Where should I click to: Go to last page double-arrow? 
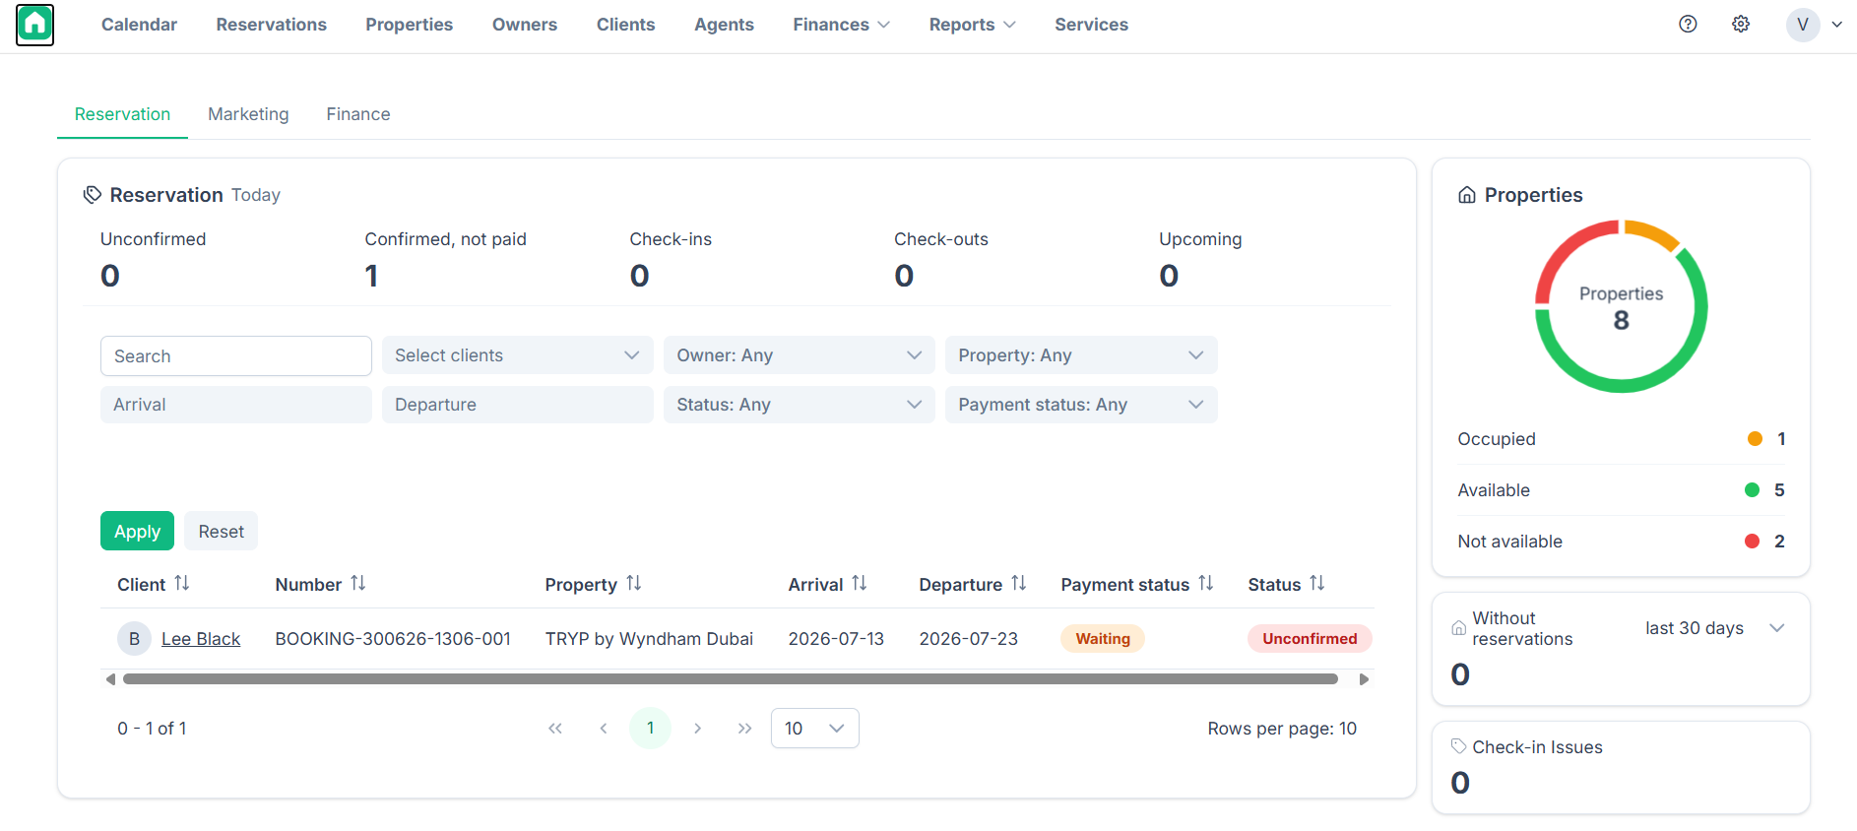coord(744,729)
